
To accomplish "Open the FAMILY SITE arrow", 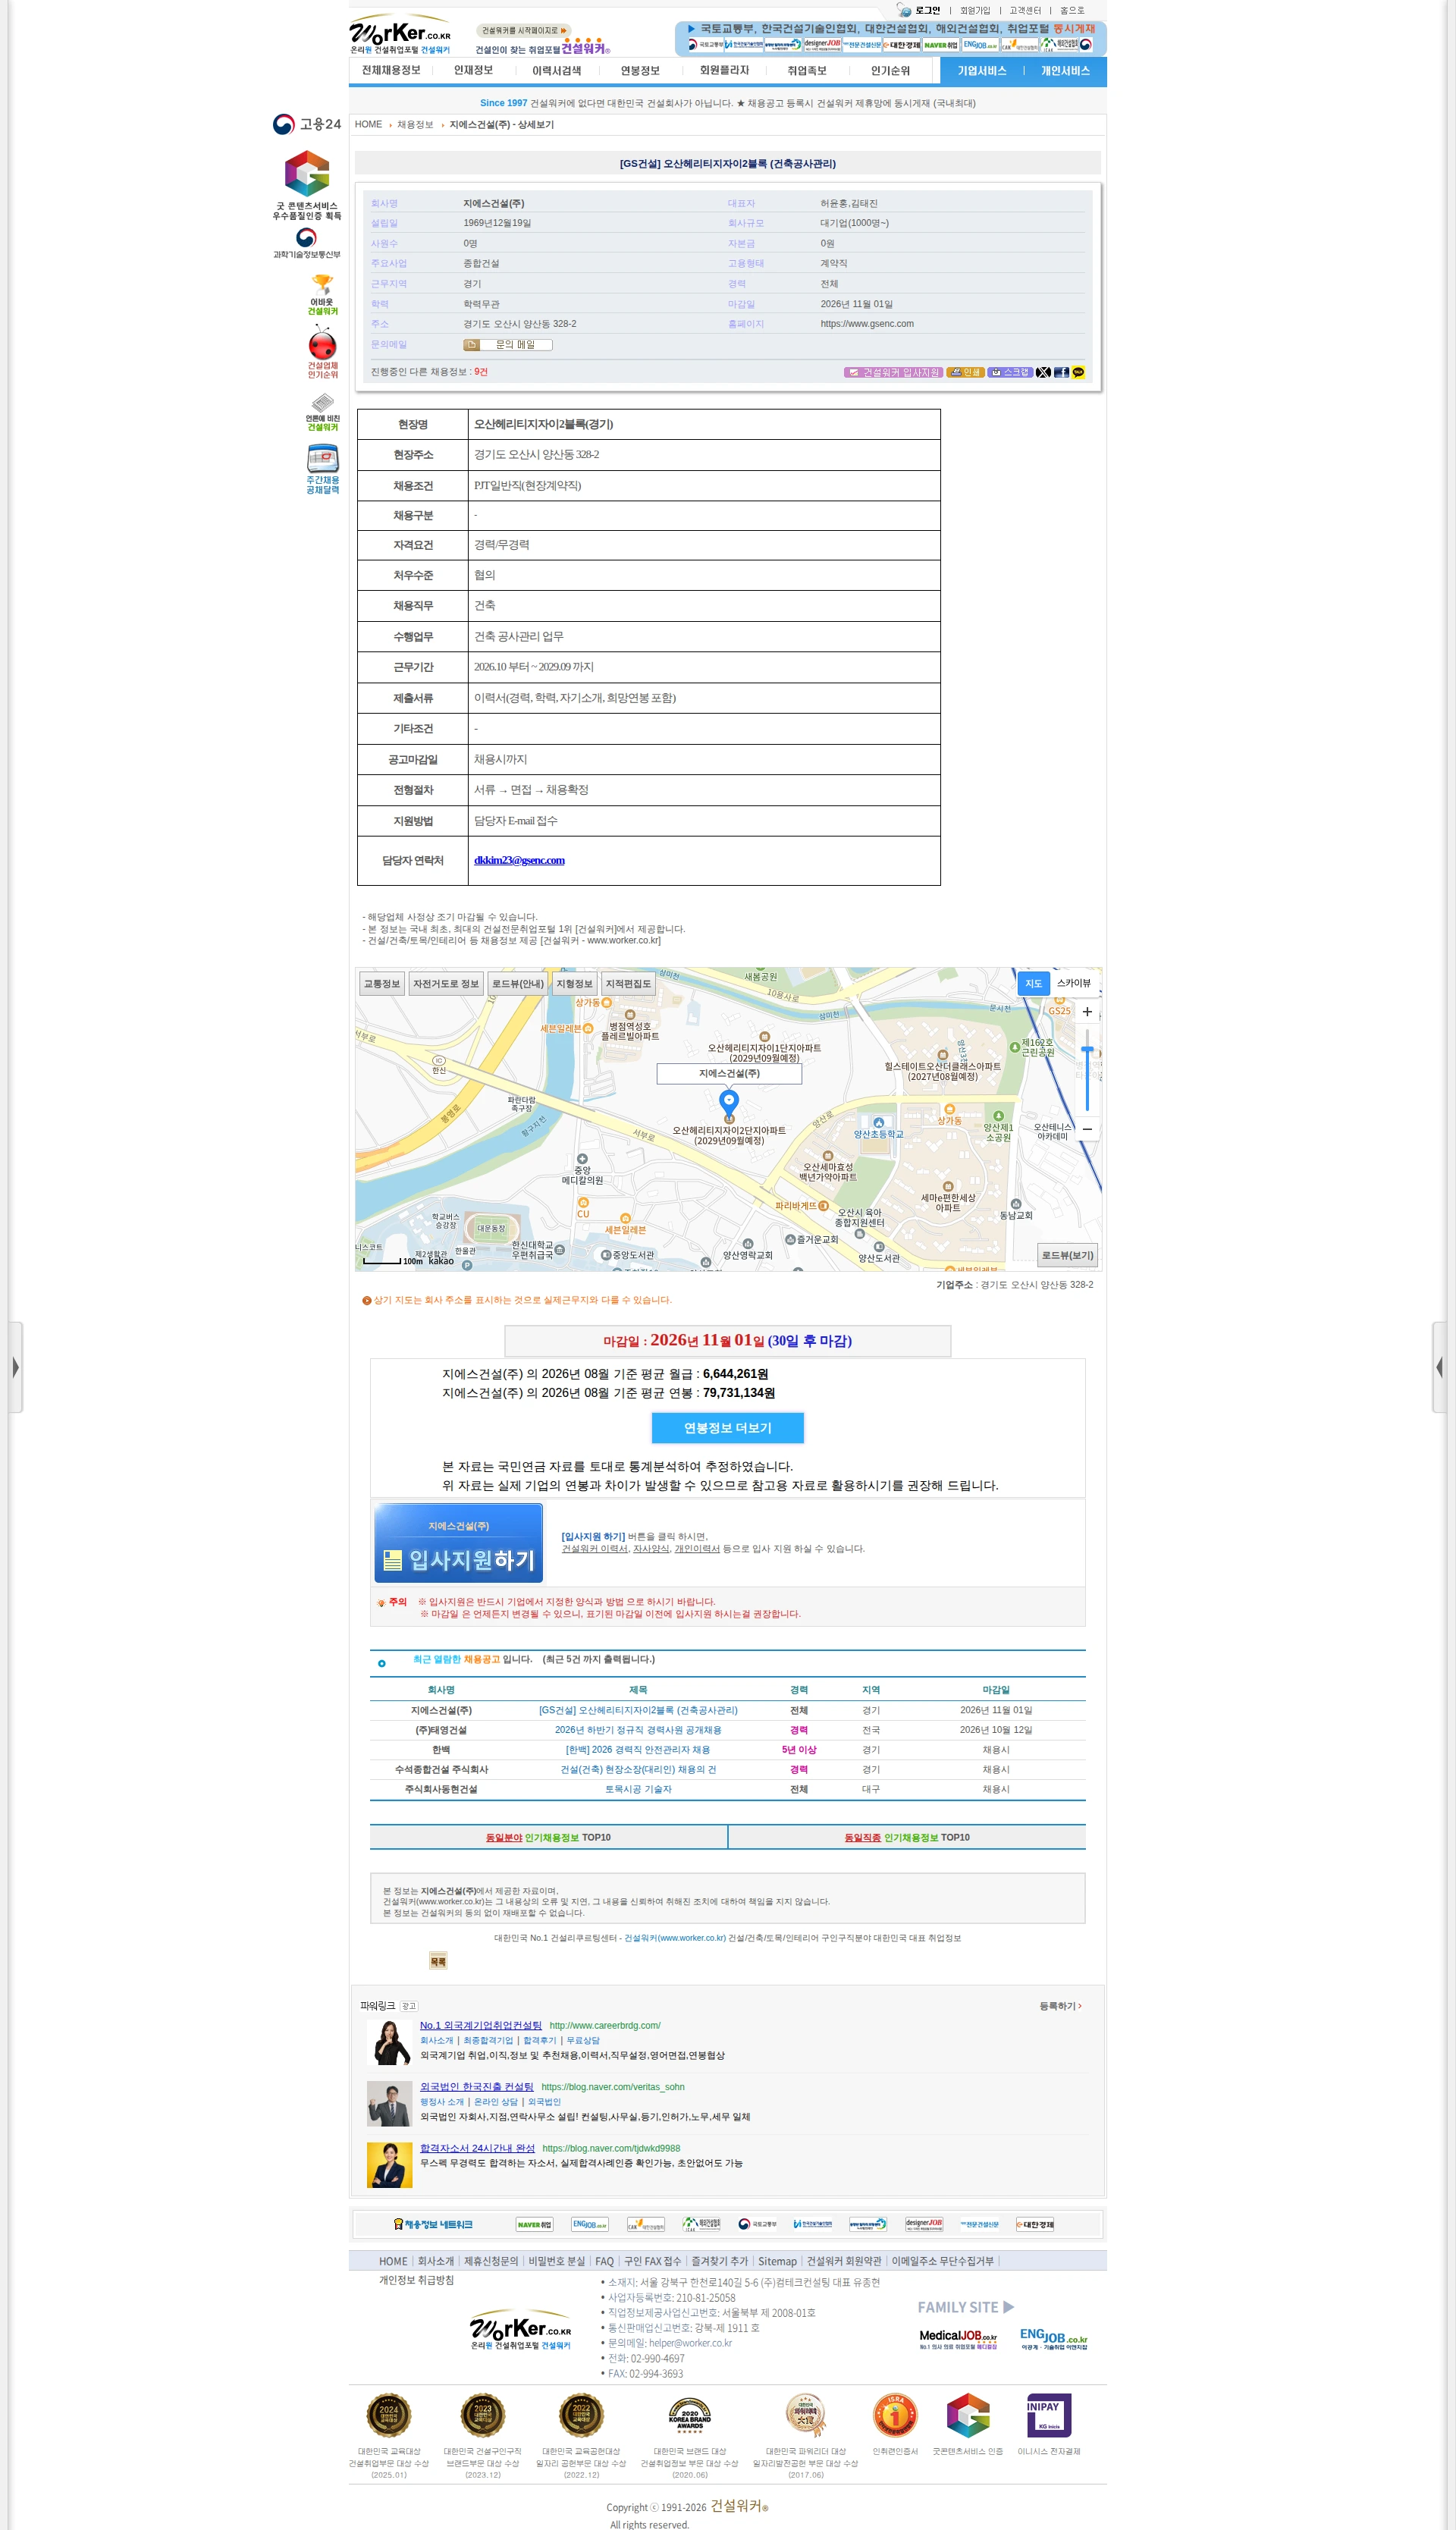I will point(1008,2307).
